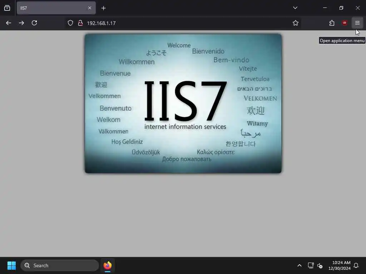366x274 pixels.
Task: Switch to the IIS7 tab
Action: coord(56,8)
